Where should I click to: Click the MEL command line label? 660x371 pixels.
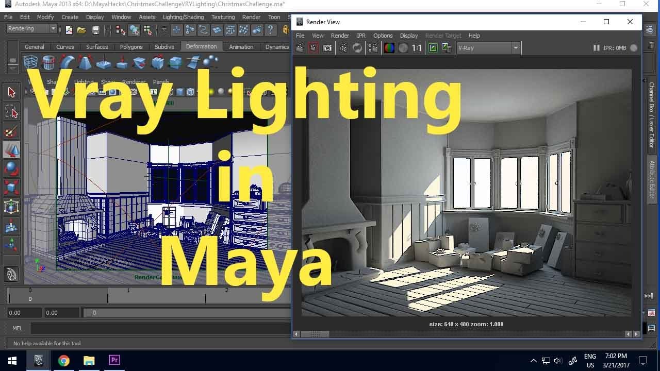17,328
